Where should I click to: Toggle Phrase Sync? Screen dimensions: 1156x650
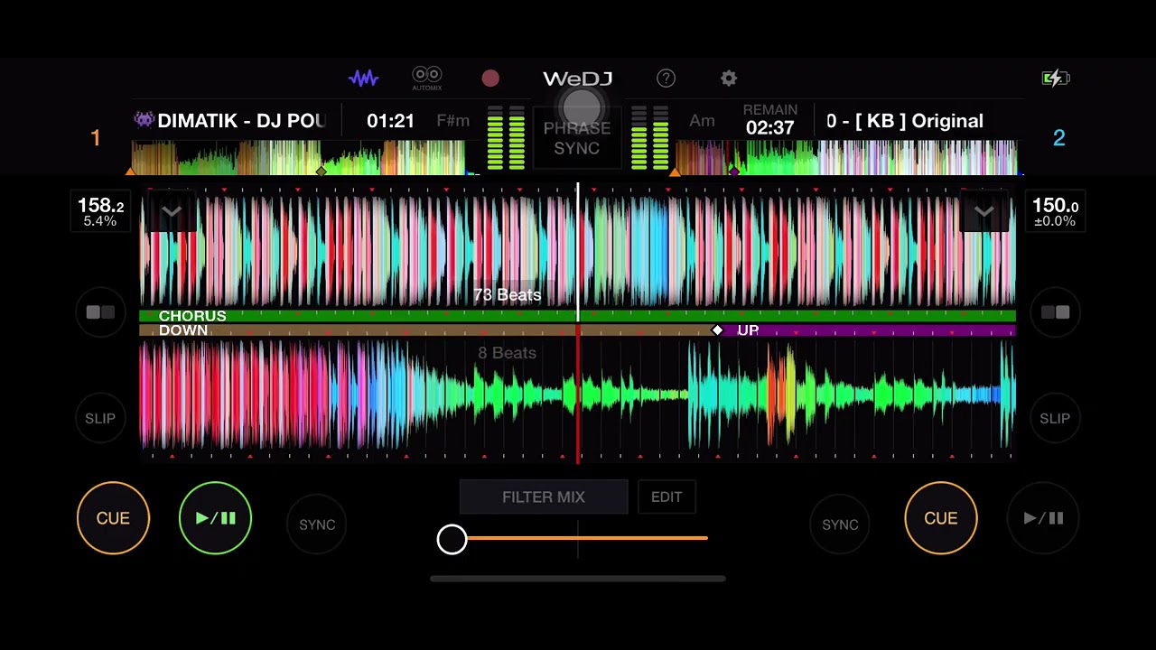click(x=577, y=138)
